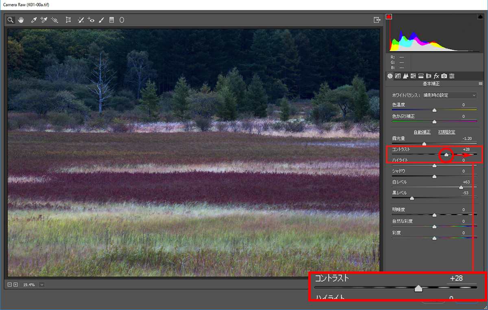This screenshot has width=488, height=310.
Task: Pick the Red Eye Removal tool
Action: [91, 20]
